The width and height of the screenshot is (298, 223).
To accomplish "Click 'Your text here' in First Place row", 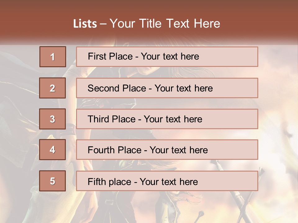I will pyautogui.click(x=170, y=56).
